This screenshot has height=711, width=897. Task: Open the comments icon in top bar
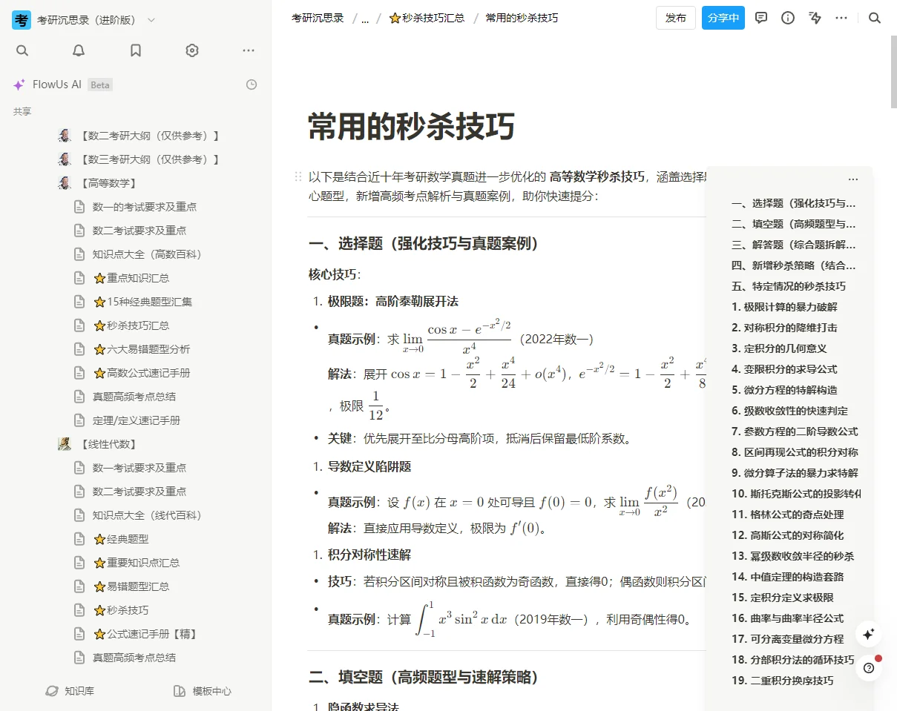click(761, 18)
